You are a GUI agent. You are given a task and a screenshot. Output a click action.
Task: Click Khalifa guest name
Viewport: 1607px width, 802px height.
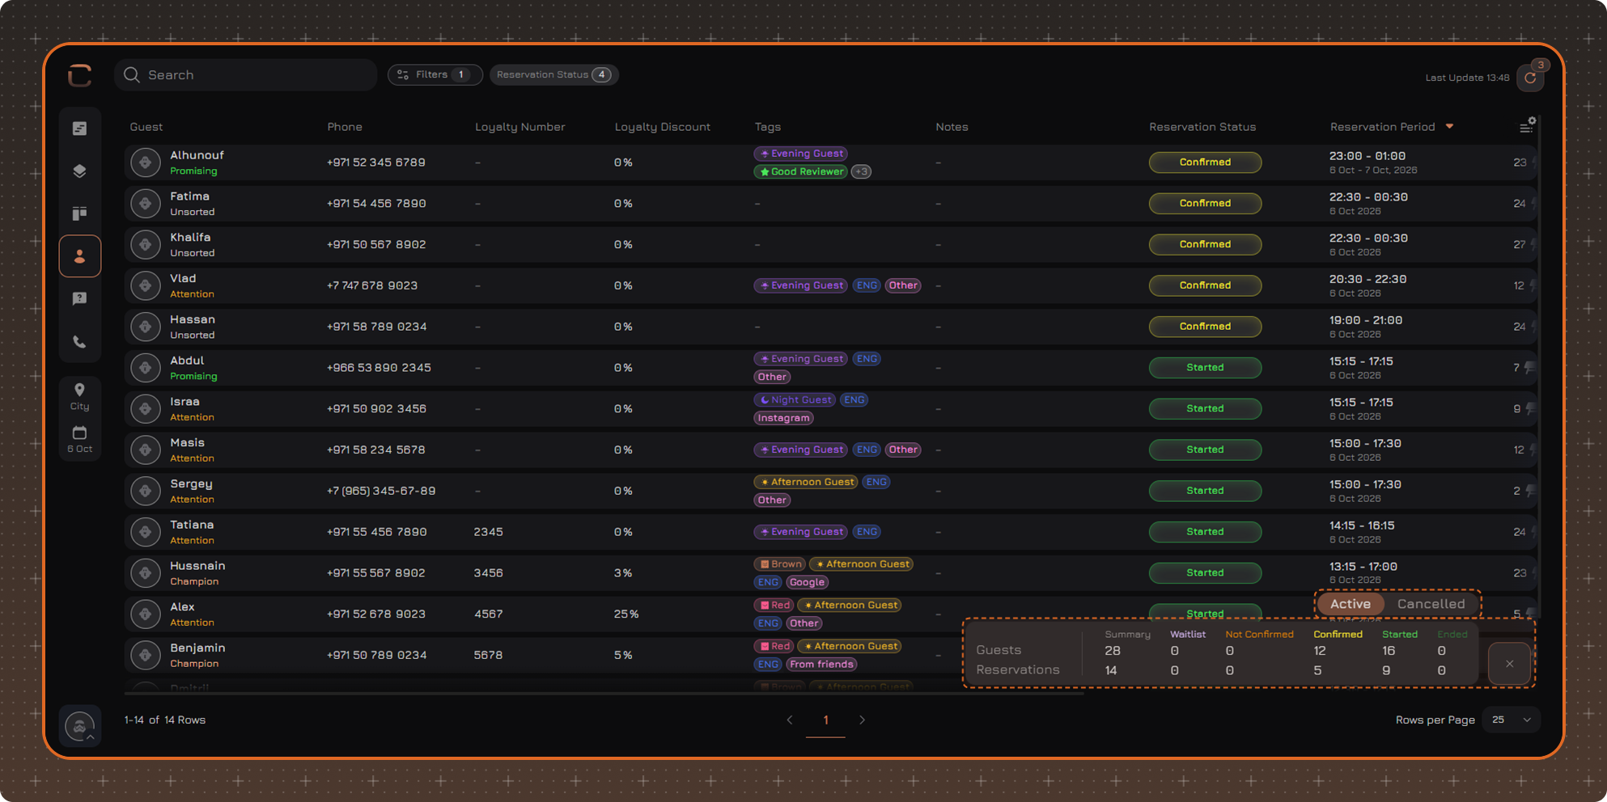[x=190, y=238]
